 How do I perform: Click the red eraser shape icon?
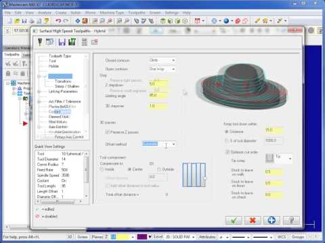tap(238, 21)
